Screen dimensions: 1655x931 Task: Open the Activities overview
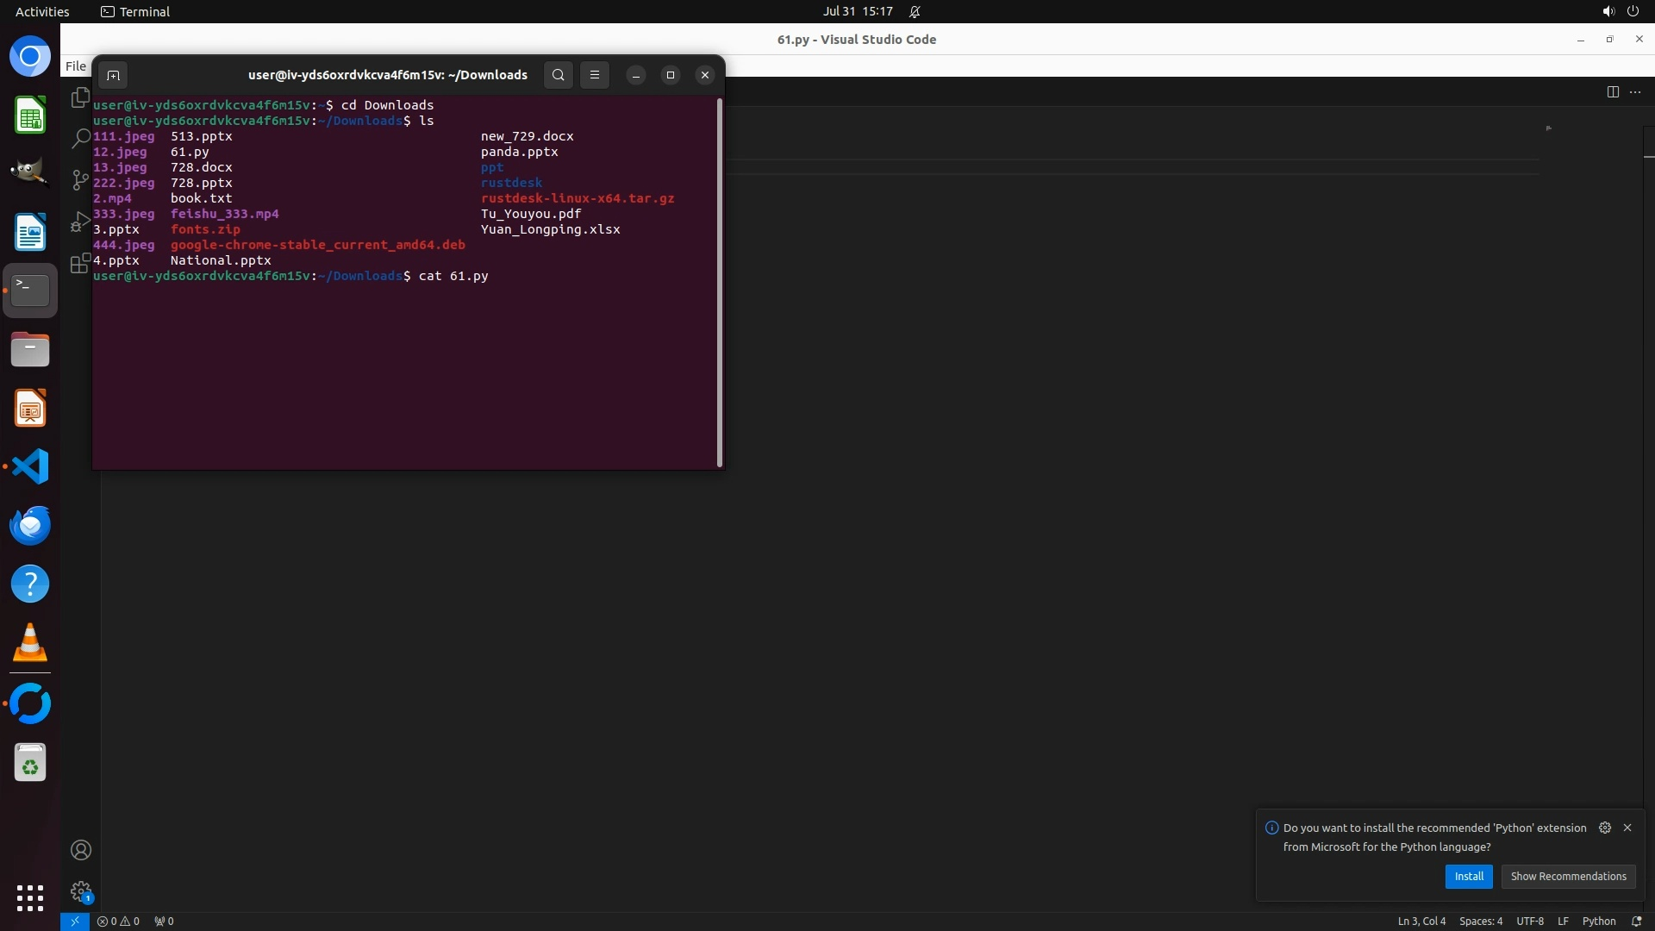[x=42, y=12]
